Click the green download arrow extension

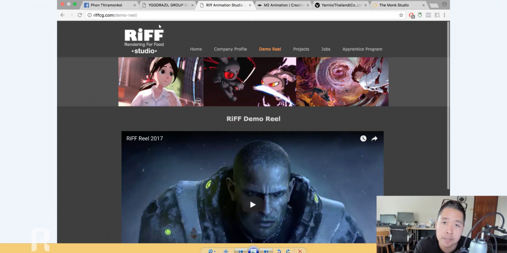click(x=420, y=15)
